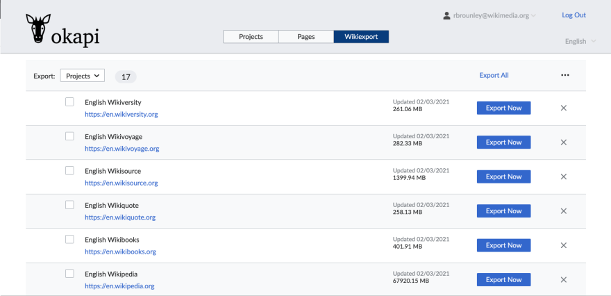Image resolution: width=611 pixels, height=296 pixels.
Task: Click the Export All link
Action: point(494,76)
